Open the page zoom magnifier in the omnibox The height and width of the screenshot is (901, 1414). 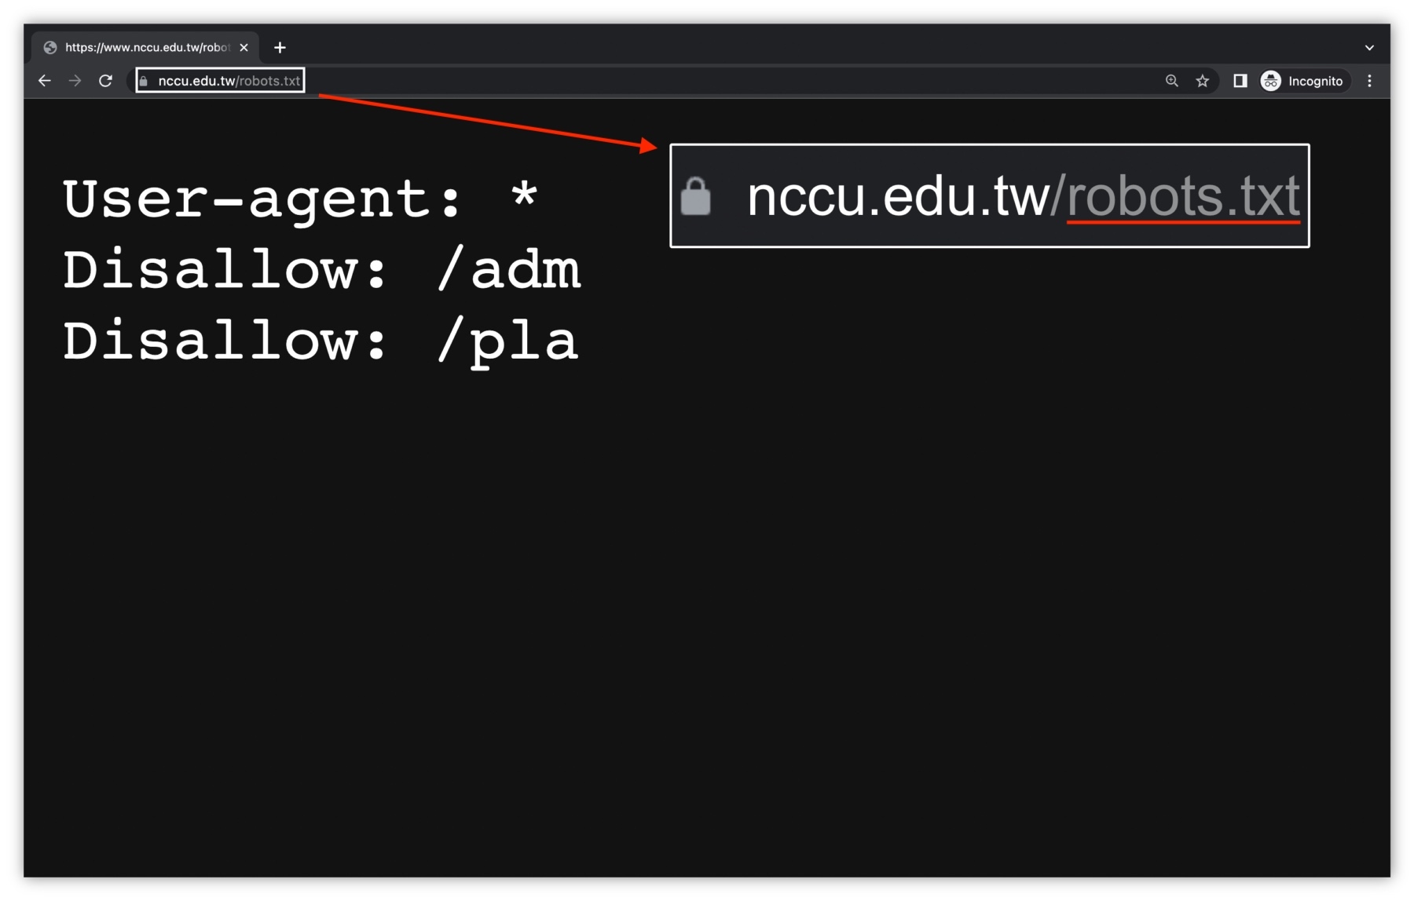point(1171,81)
